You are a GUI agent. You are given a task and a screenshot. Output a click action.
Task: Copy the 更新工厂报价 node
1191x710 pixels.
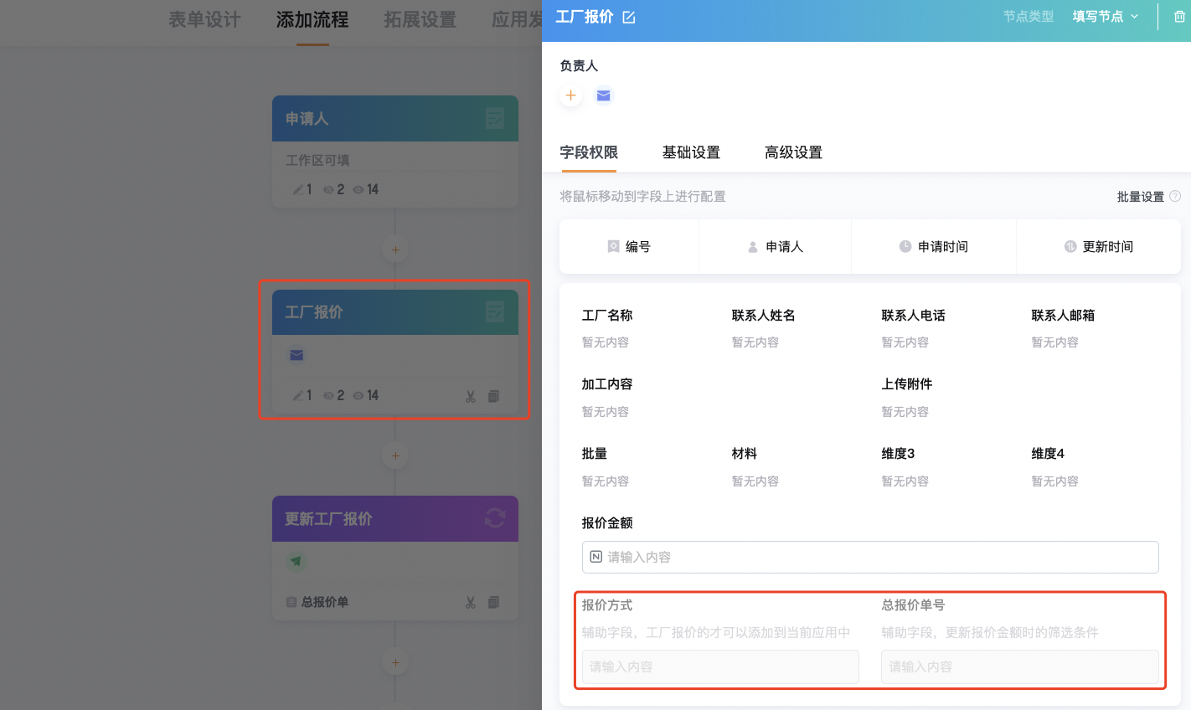(494, 603)
